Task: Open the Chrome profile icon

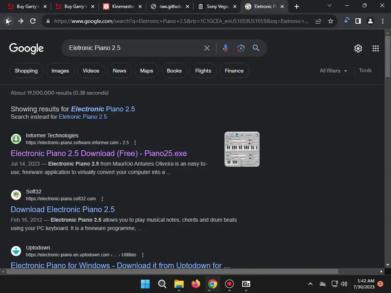Action: [x=370, y=21]
